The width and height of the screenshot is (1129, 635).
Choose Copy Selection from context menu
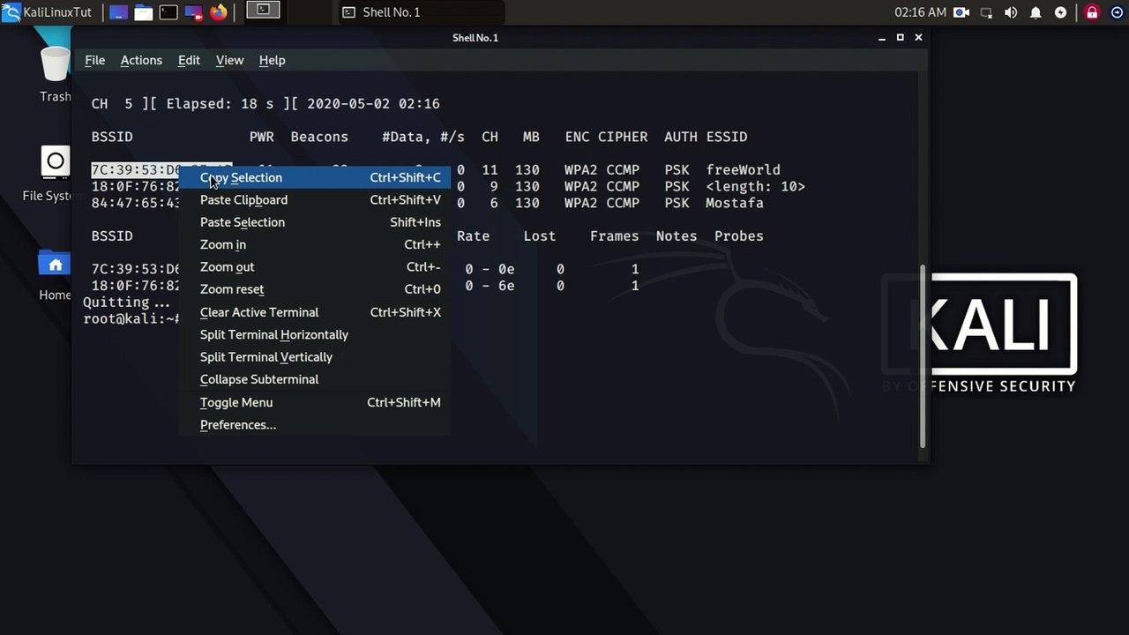click(315, 177)
